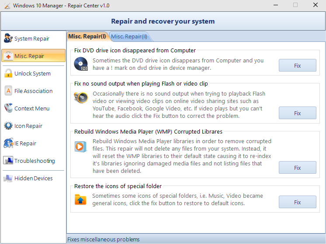Click the special folder arrow icon
This screenshot has width=326, height=244.
pos(80,199)
